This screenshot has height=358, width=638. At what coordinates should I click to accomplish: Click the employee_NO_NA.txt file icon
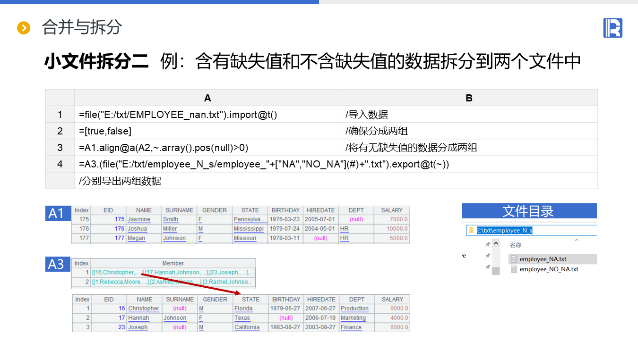tap(514, 269)
